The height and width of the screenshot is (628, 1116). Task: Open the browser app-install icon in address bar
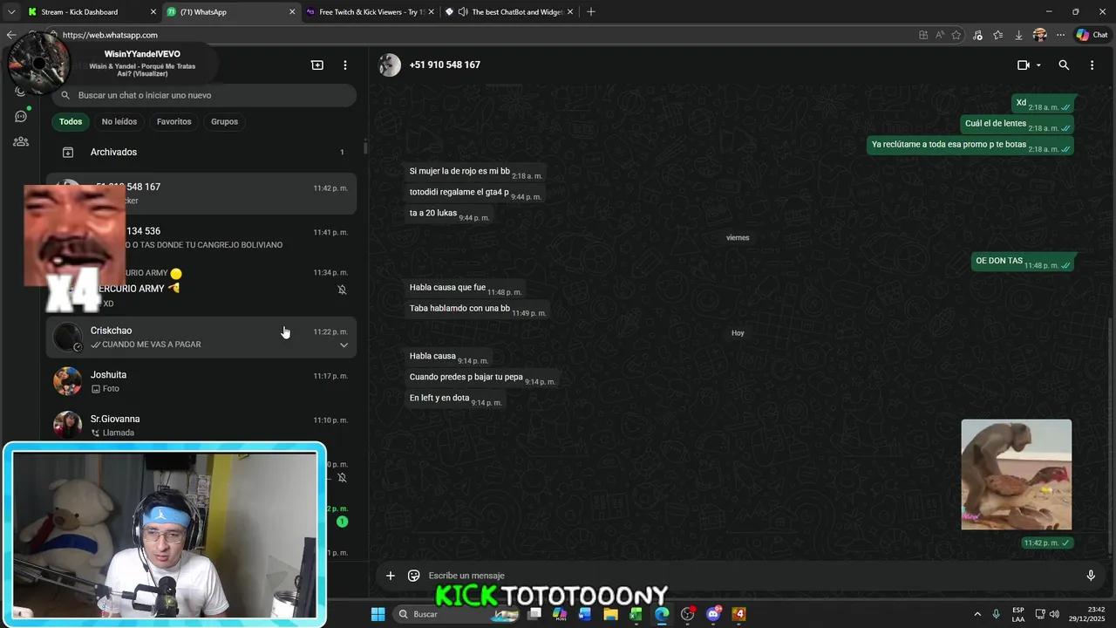(x=923, y=35)
